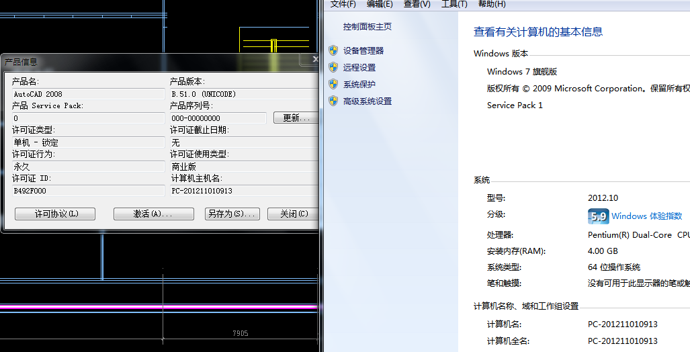Open the 编辑(E) menu

click(380, 4)
